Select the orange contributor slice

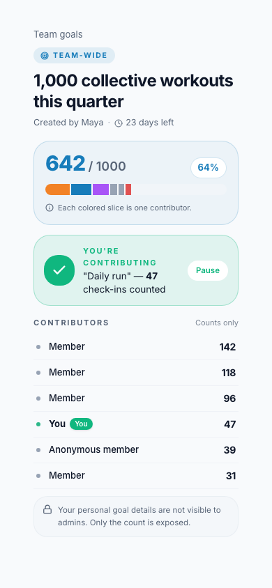tap(57, 189)
